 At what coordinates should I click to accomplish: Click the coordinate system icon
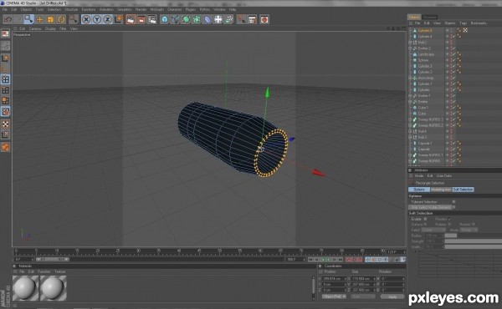point(119,19)
